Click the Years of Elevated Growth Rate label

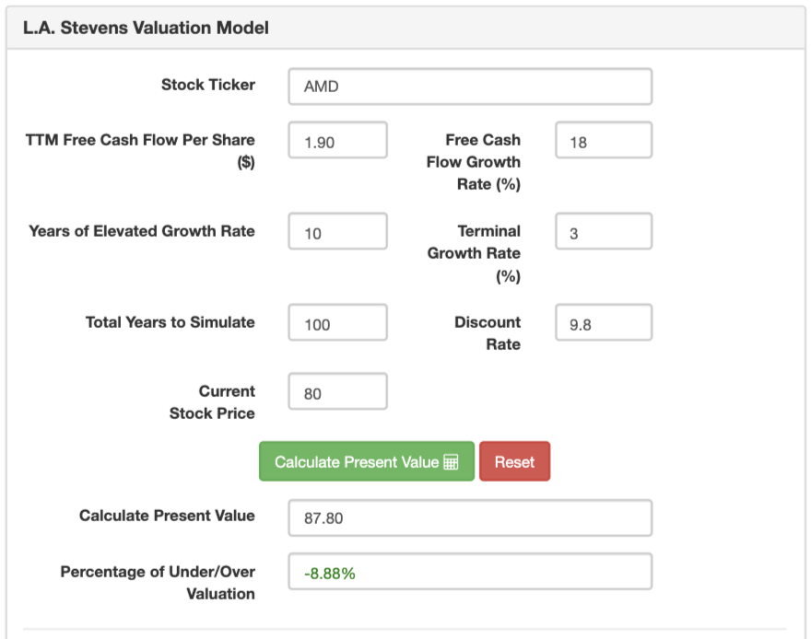click(142, 231)
